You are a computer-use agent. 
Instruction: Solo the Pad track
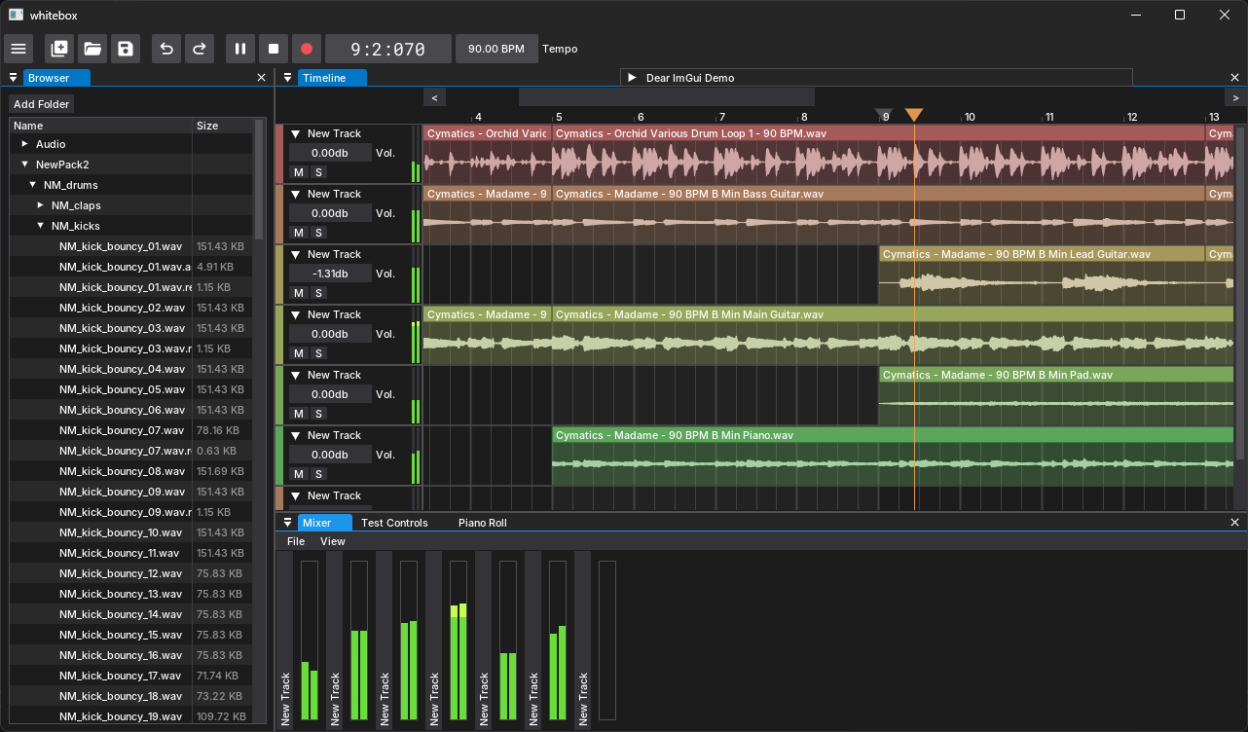(x=318, y=414)
